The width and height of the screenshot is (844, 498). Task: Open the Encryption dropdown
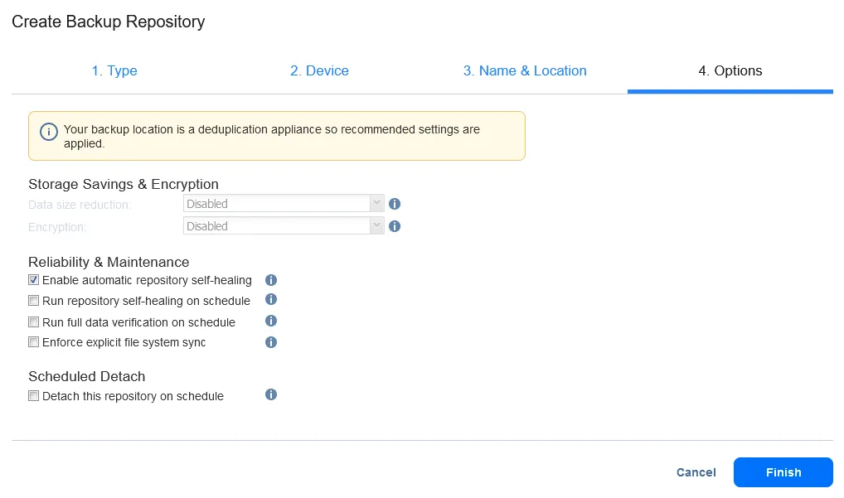tap(284, 226)
